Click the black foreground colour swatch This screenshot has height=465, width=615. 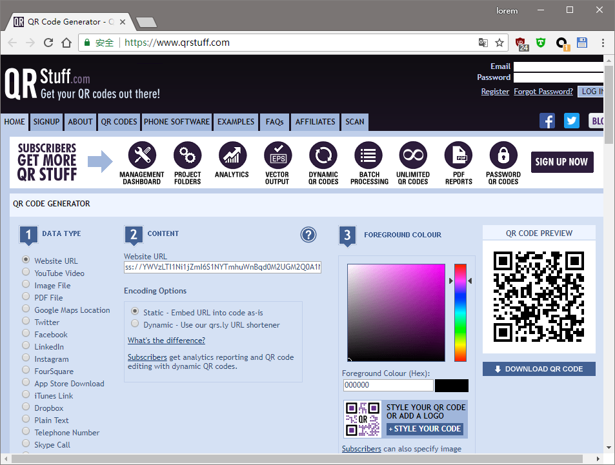point(452,386)
